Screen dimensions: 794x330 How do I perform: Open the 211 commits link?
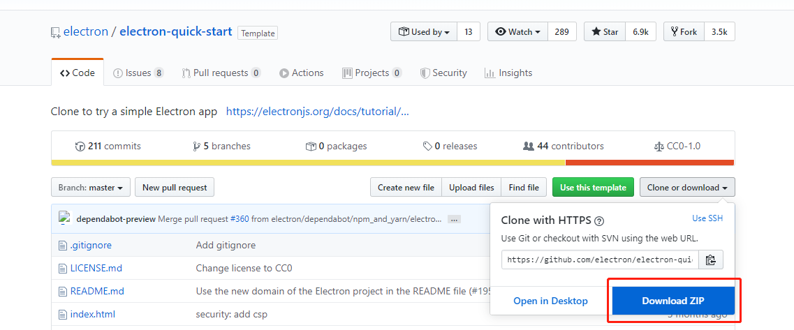(108, 146)
